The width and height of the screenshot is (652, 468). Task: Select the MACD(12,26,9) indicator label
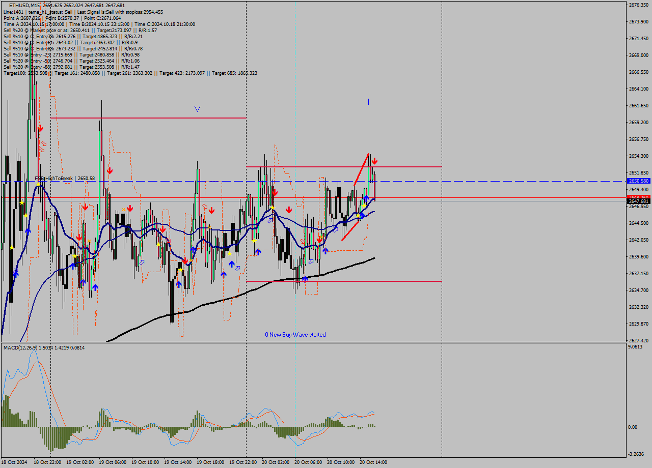44,347
